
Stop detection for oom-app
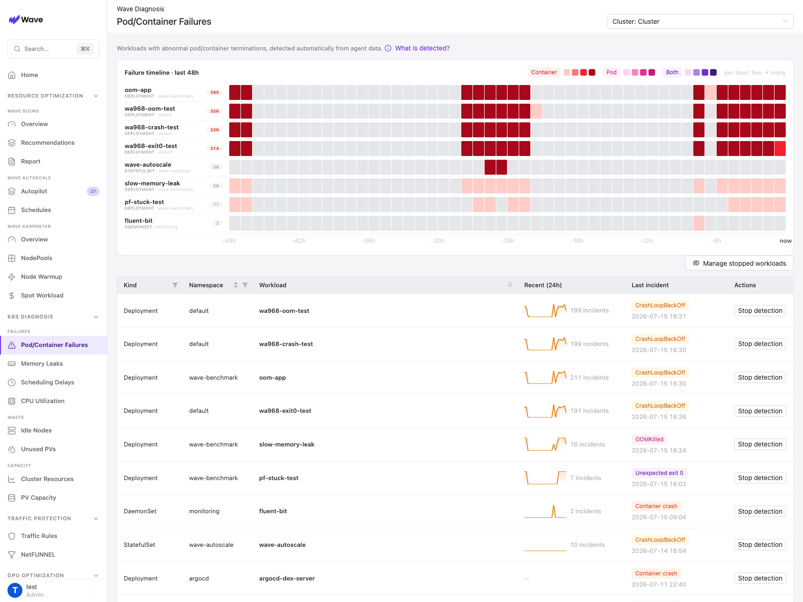pos(760,377)
